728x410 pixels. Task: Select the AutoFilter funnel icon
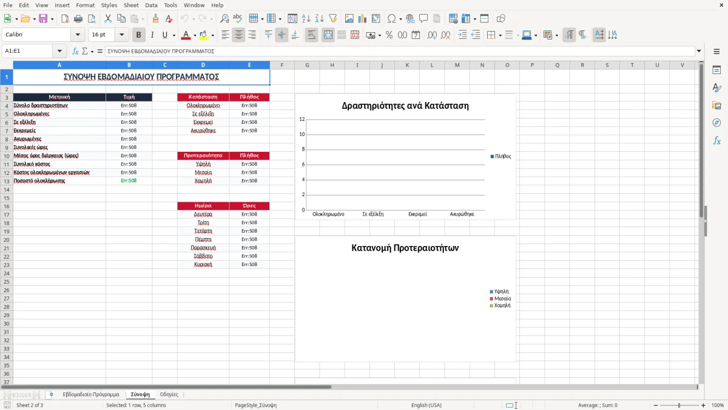coord(333,19)
